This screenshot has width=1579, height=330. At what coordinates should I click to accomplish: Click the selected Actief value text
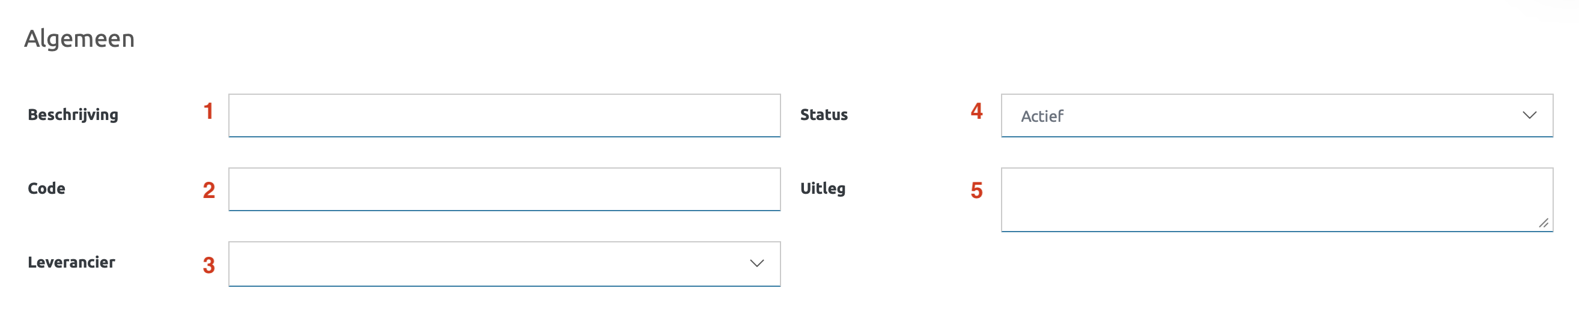tap(1041, 116)
